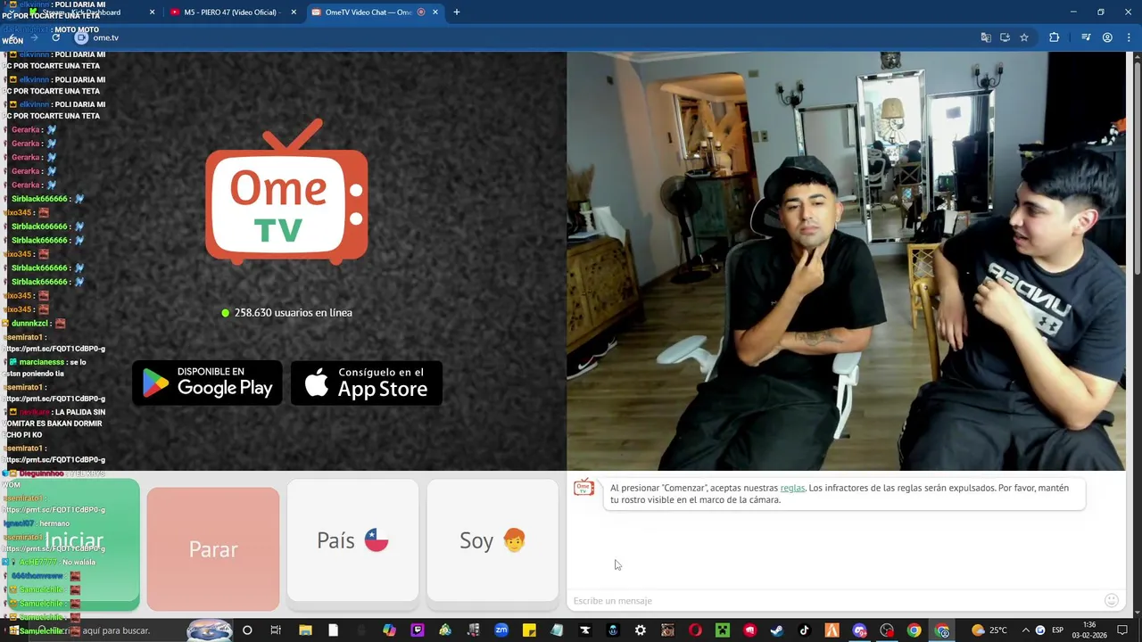Close the M5 - PIERO 47 tab
The height and width of the screenshot is (642, 1142).
293,12
